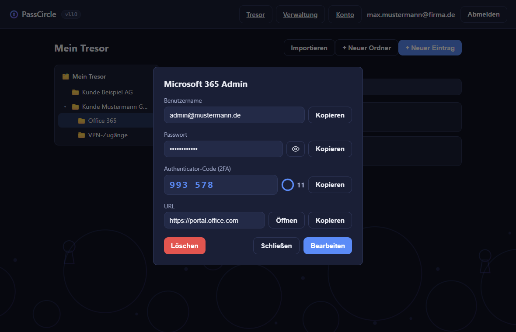Go to the Konto page

point(345,14)
